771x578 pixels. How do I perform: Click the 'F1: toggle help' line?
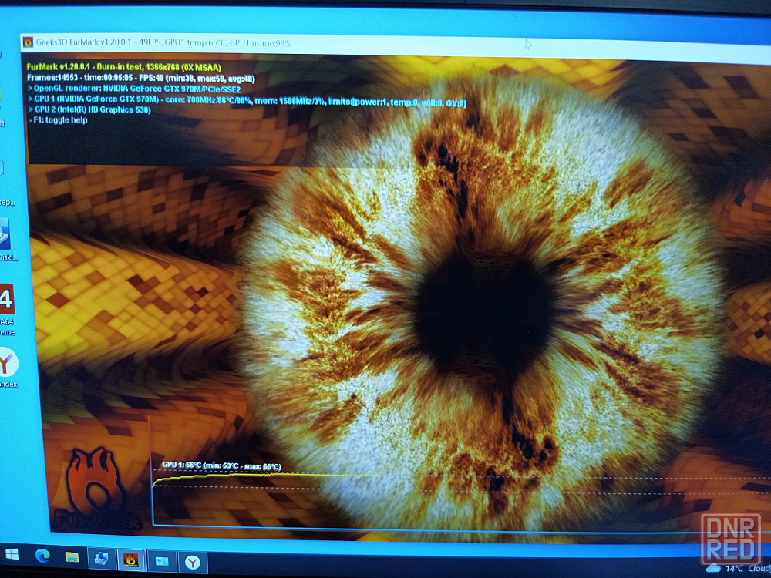58,120
